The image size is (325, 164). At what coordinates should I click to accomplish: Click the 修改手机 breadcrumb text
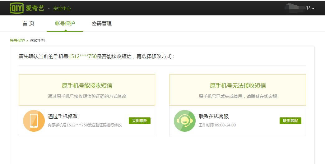point(38,41)
